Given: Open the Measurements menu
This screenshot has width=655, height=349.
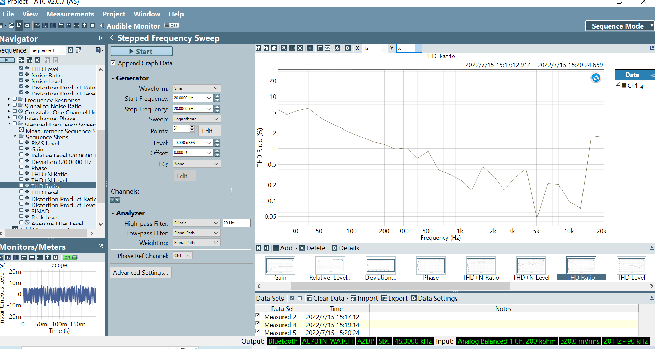Looking at the screenshot, I should (70, 14).
